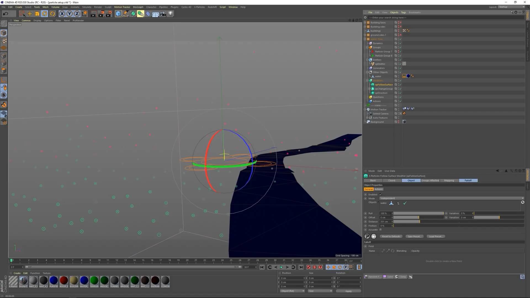Toggle the Enabled checkbox
The height and width of the screenshot is (298, 530).
[381, 195]
